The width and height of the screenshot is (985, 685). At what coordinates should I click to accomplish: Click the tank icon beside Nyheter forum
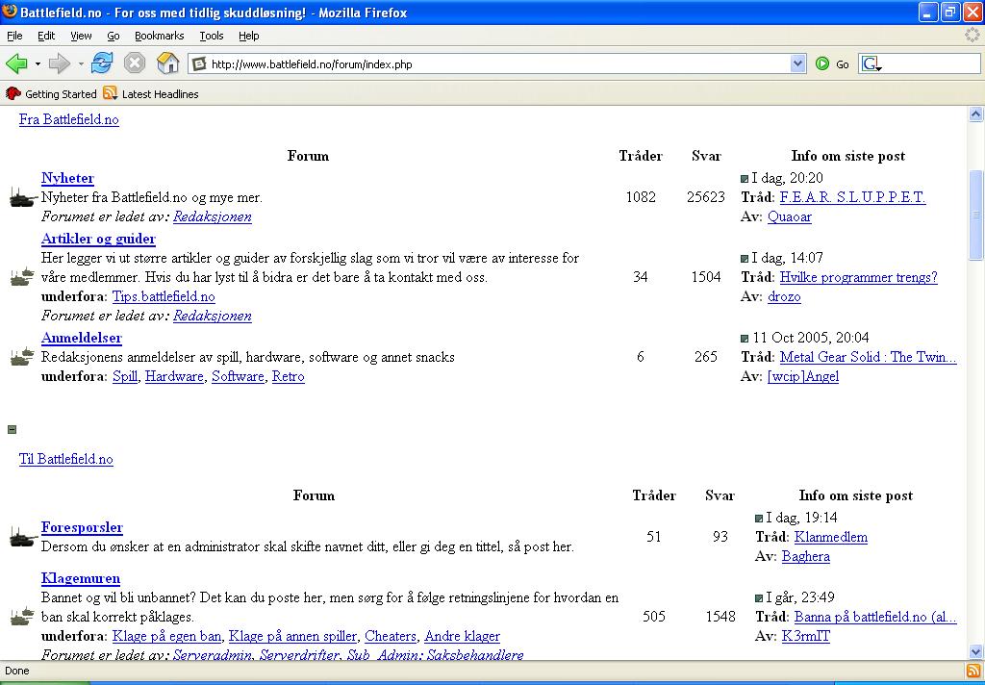click(x=23, y=197)
